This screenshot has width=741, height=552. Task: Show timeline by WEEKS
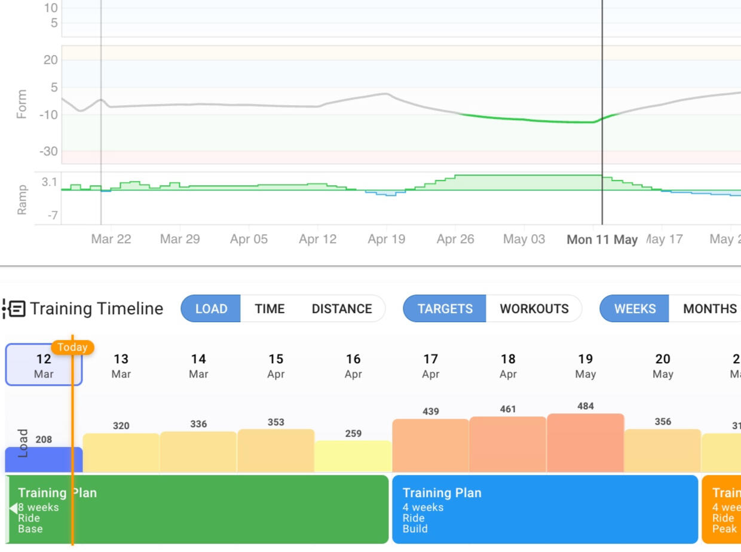tap(635, 309)
